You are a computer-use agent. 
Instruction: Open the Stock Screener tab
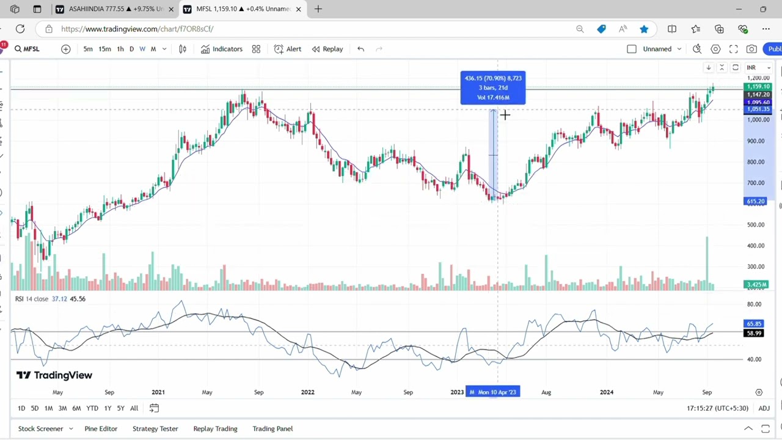click(40, 429)
